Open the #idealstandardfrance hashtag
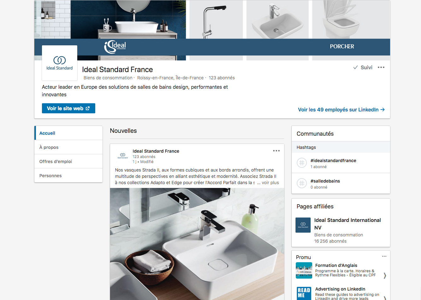The image size is (421, 300). 333,161
